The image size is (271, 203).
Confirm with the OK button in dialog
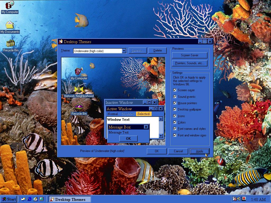[x=157, y=151]
